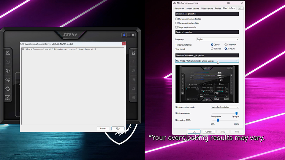Open Skin composition mode dropdown
Viewport: 285px width, 160px height.
point(224,107)
